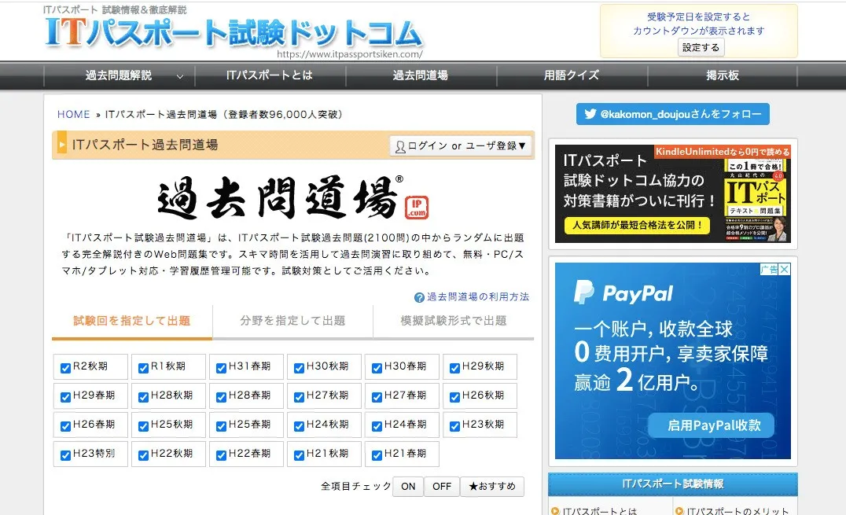The image size is (846, 515).
Task: Click the OFF uncheck-all button
Action: [x=442, y=487]
